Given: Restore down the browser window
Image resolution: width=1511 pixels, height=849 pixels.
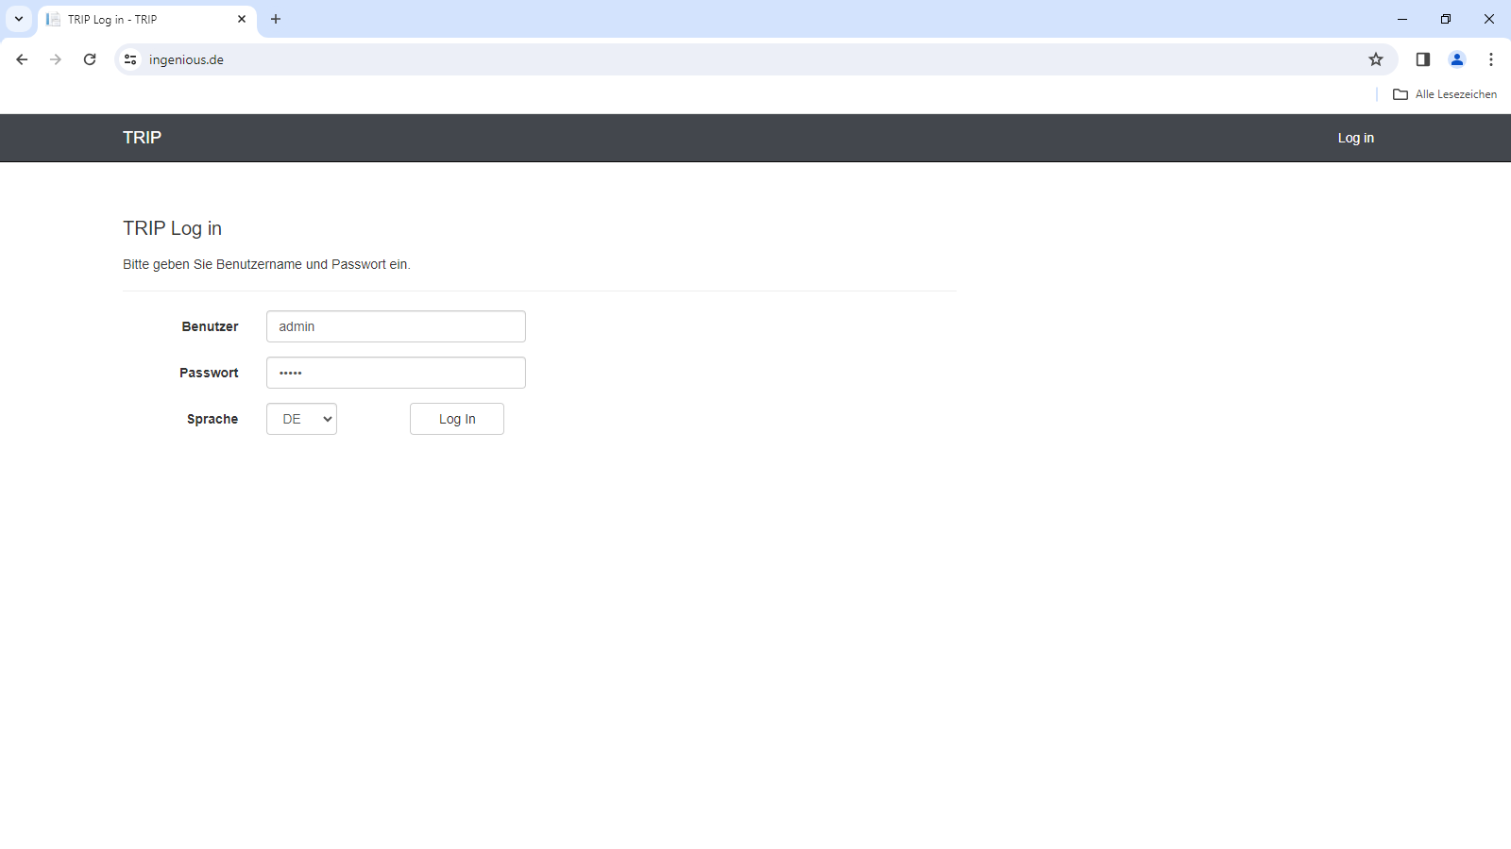Looking at the screenshot, I should tap(1446, 19).
